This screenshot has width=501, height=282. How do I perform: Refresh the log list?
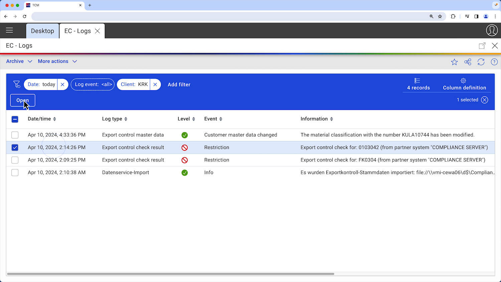(x=481, y=62)
